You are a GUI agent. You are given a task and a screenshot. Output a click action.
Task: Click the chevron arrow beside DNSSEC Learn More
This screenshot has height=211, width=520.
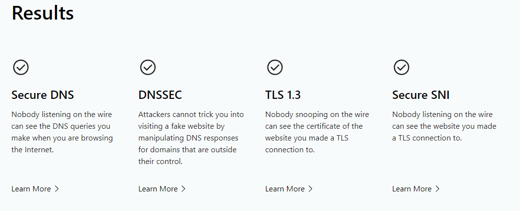tap(184, 189)
